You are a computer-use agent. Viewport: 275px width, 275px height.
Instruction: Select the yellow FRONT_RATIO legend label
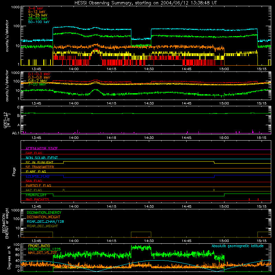[x=39, y=246]
